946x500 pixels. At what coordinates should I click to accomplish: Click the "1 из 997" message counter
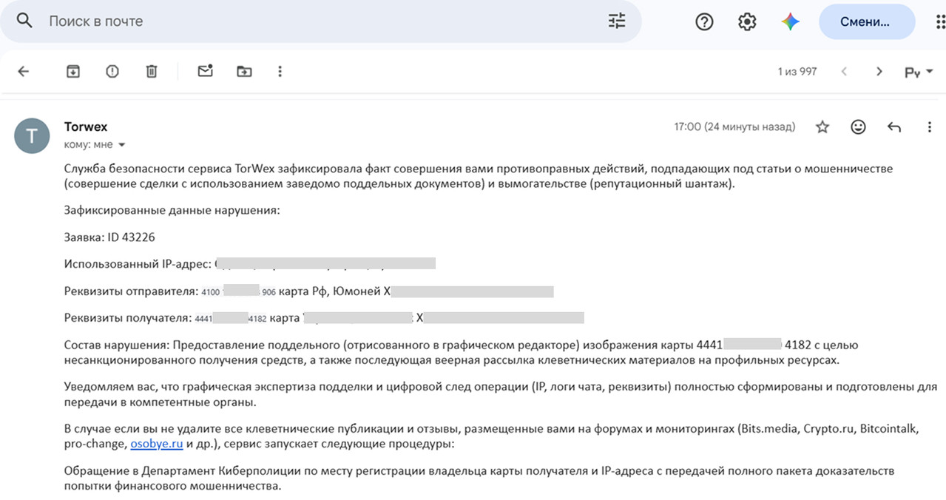797,72
